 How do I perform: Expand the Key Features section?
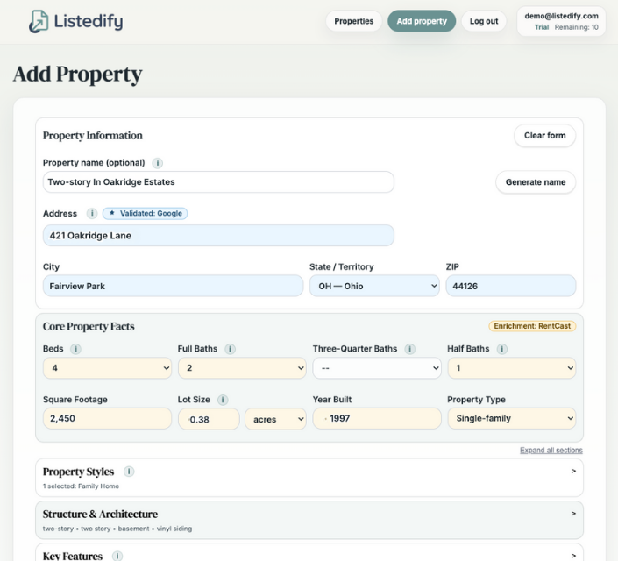click(309, 553)
